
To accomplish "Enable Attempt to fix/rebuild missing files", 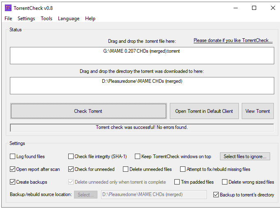I will click(x=183, y=169).
